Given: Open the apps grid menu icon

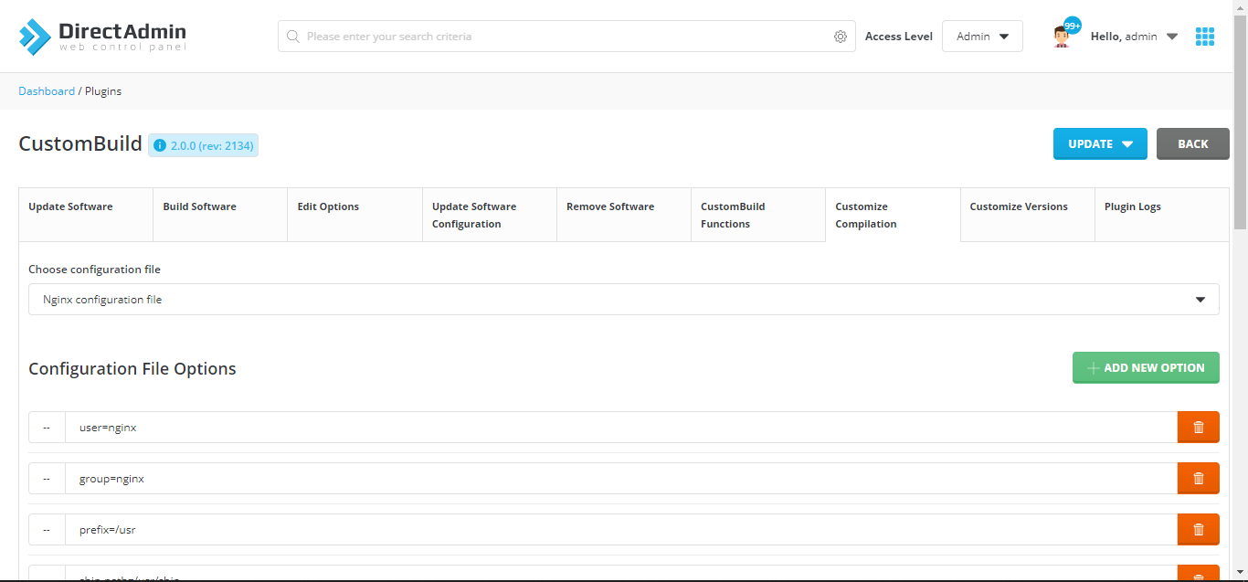Looking at the screenshot, I should (x=1205, y=37).
